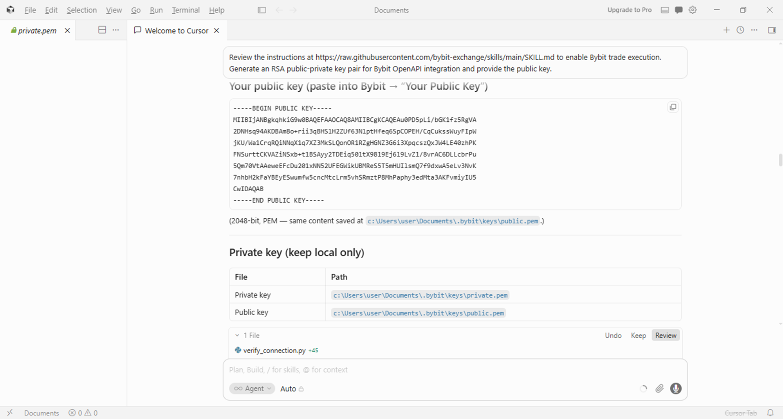Open the Edit menu

pos(51,10)
